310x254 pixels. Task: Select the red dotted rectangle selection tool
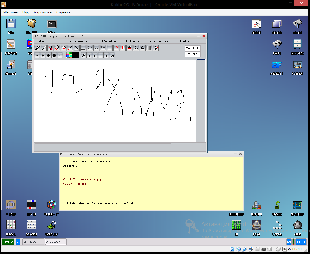[x=110, y=48]
